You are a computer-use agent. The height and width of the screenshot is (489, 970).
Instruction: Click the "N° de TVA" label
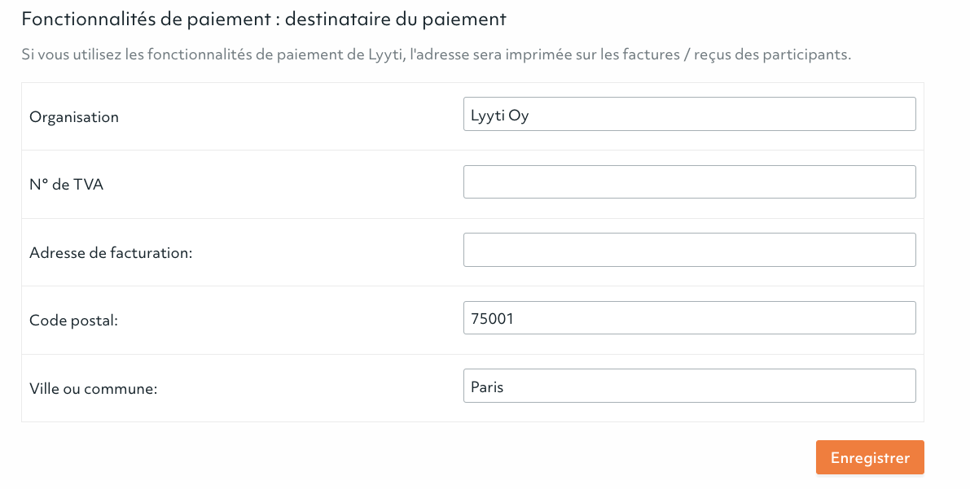(x=66, y=184)
